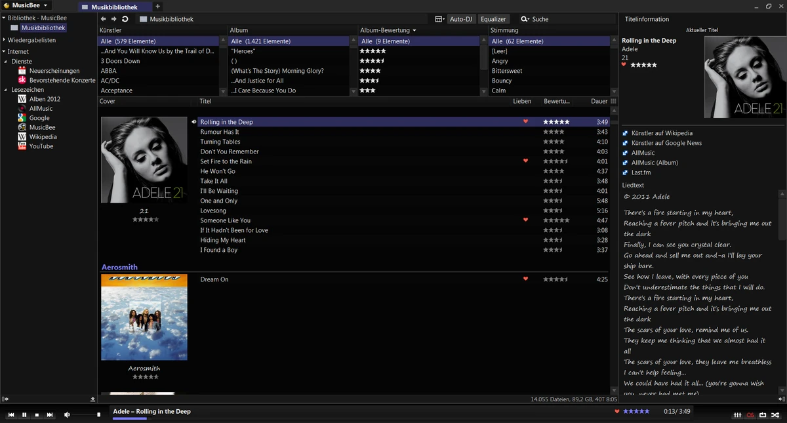Toggle repeat playback
Image resolution: width=787 pixels, height=423 pixels.
click(763, 415)
